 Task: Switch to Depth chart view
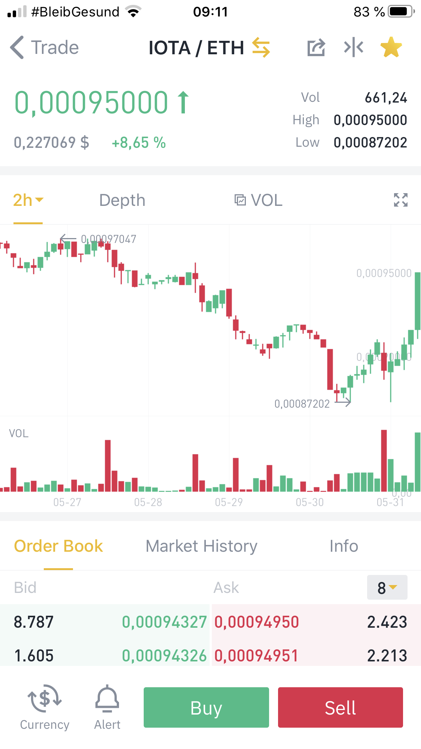[x=122, y=200]
